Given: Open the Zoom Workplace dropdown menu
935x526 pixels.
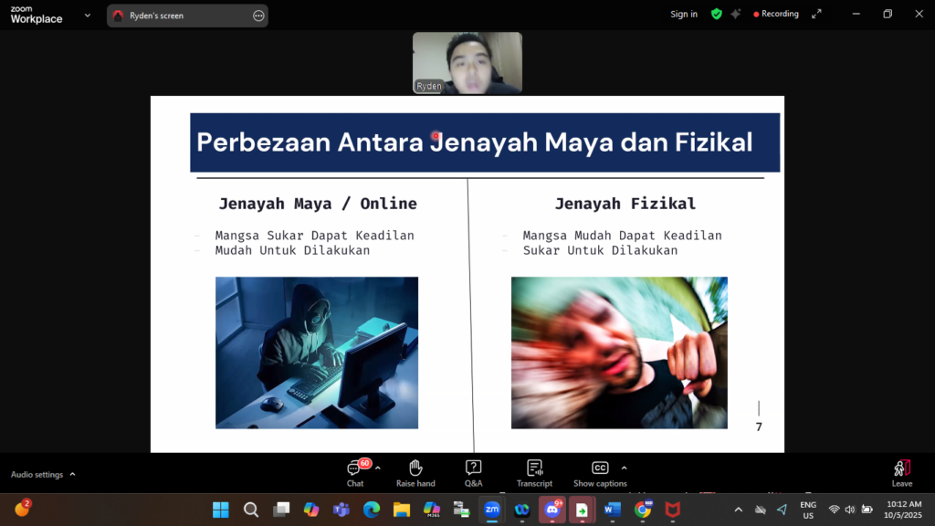Looking at the screenshot, I should tap(87, 16).
